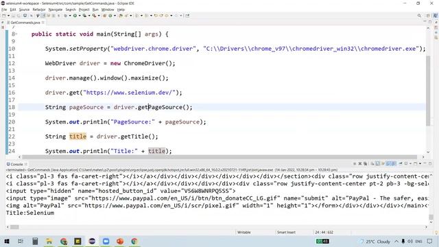Click the Run External Tools icon
The height and width of the screenshot is (247, 439).
[94, 16]
